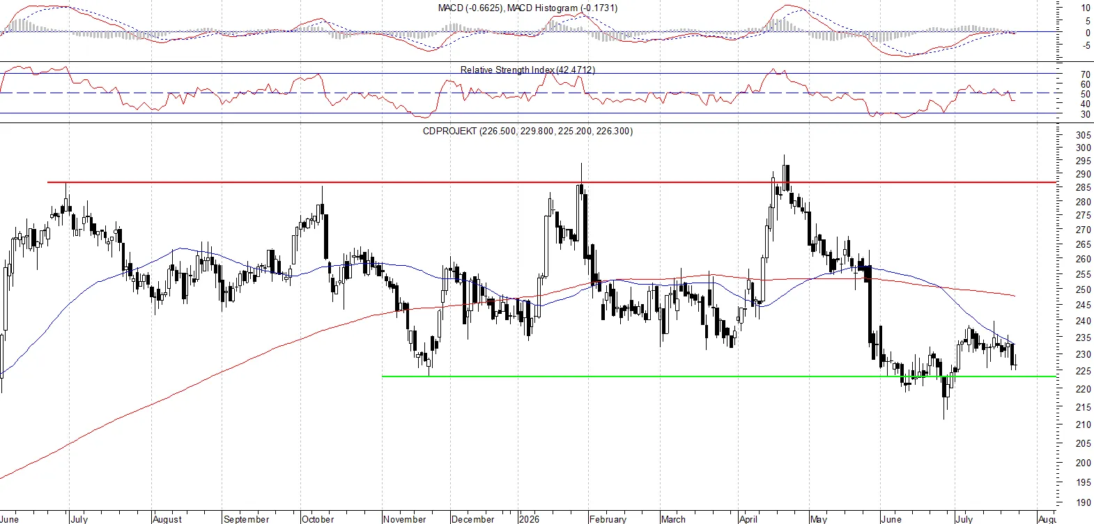Click the RSI 70 level label
Viewport: 1094px width, 524px height.
pyautogui.click(x=1086, y=74)
